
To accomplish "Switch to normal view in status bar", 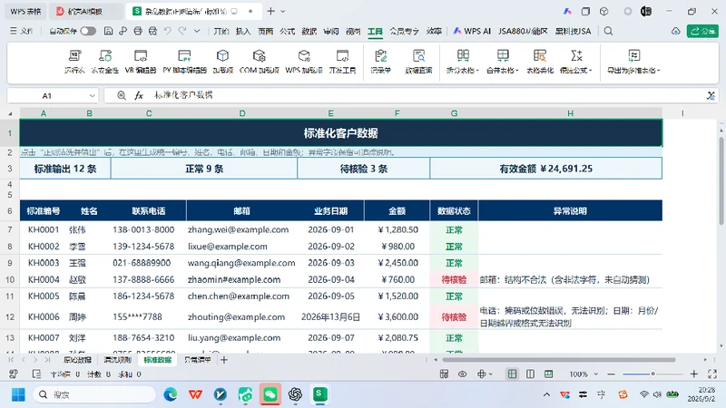I will (512, 374).
